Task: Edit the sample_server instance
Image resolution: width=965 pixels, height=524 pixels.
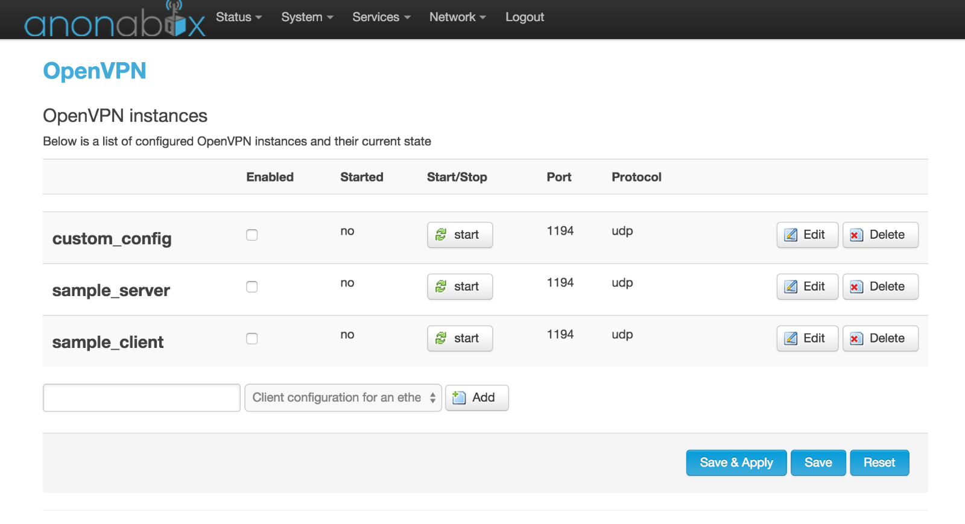Action: tap(807, 287)
